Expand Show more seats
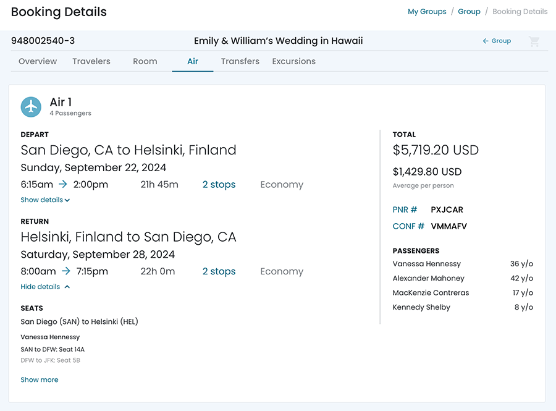 point(40,380)
